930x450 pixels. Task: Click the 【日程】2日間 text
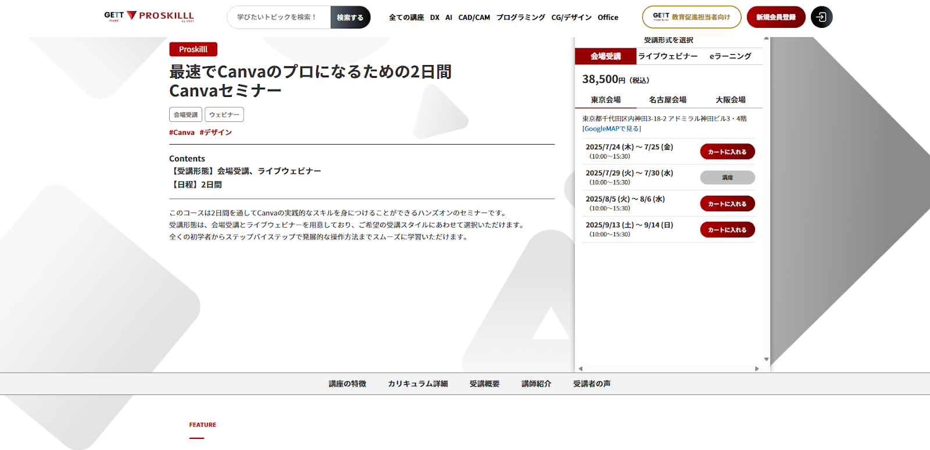(195, 185)
